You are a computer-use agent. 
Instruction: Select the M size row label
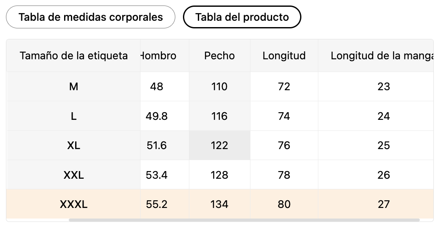pyautogui.click(x=73, y=86)
